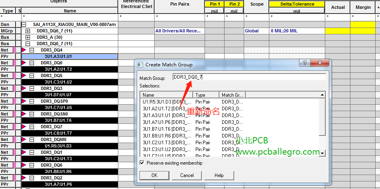Click the Cancel button
The height and width of the screenshot is (189, 380).
(x=187, y=175)
